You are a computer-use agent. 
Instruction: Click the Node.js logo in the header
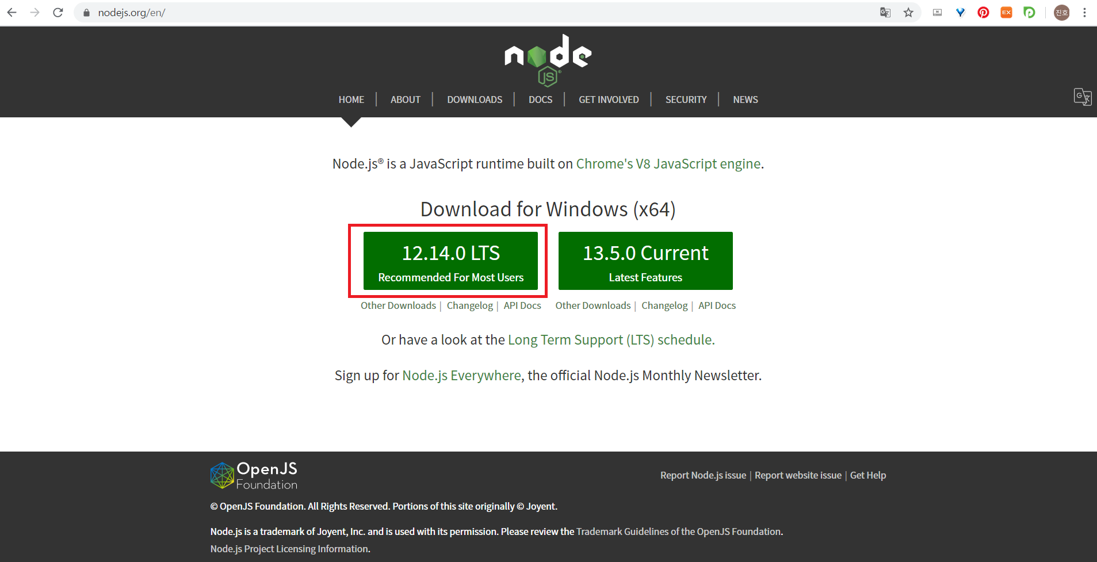point(548,60)
